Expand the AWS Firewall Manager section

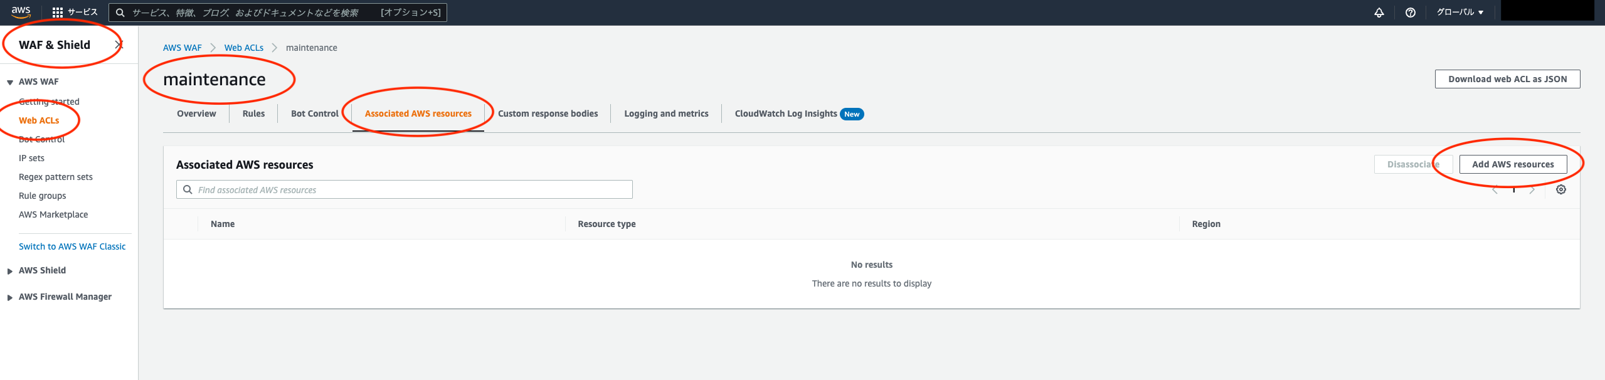(10, 297)
